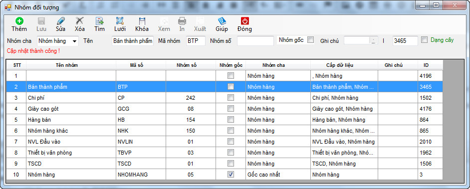Click the Lưu save disk icon
470x189 pixels.
pos(41,21)
